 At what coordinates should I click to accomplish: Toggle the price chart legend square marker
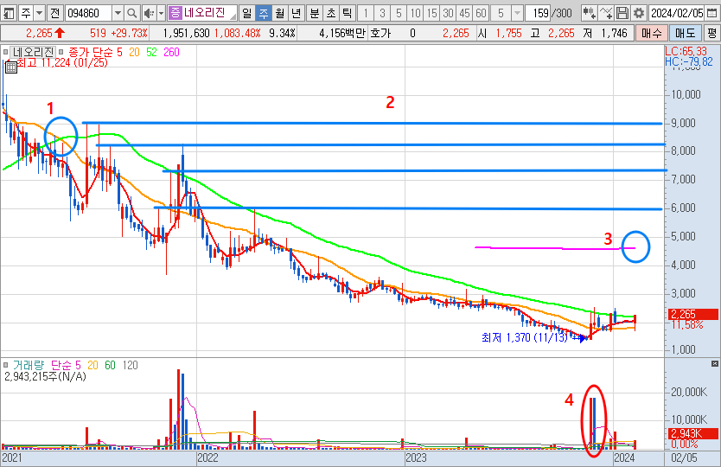coord(5,52)
